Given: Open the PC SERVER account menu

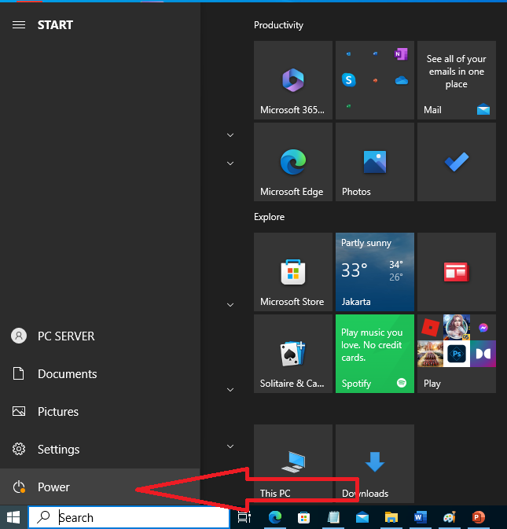Looking at the screenshot, I should click(x=100, y=336).
